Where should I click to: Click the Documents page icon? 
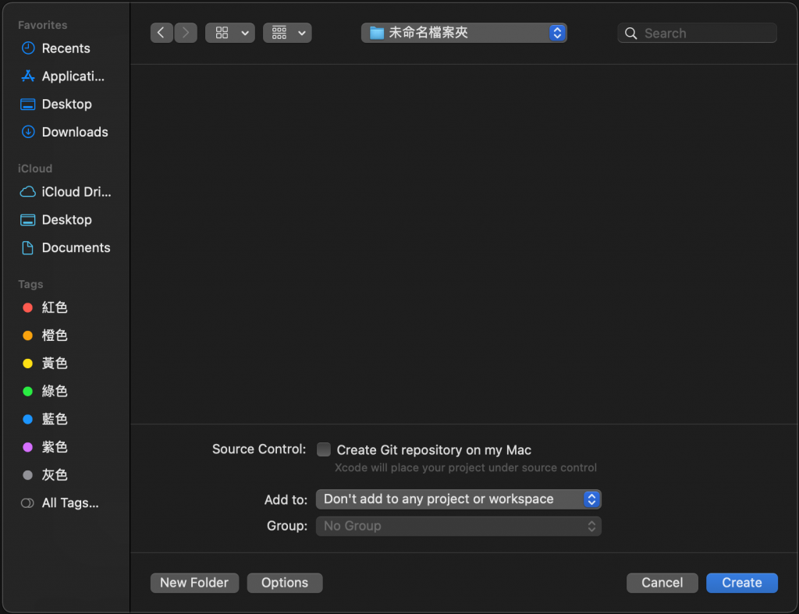[x=28, y=247]
